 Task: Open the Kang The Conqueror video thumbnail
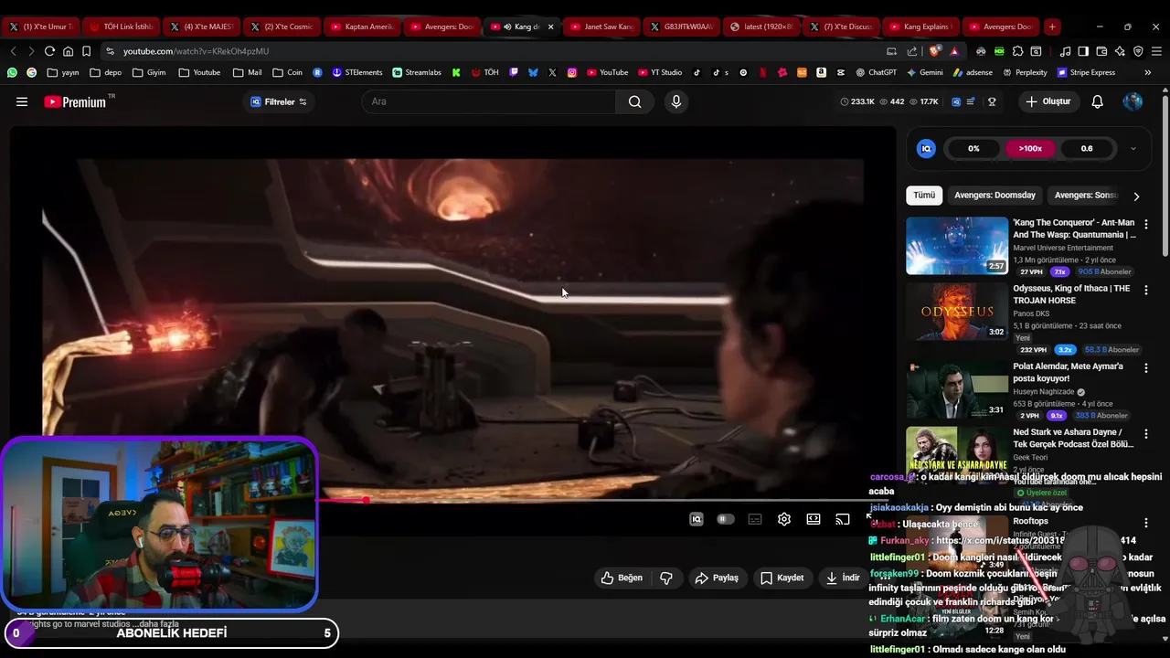(x=957, y=245)
